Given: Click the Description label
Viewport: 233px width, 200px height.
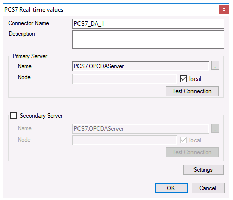Looking at the screenshot, I should click(x=22, y=34).
